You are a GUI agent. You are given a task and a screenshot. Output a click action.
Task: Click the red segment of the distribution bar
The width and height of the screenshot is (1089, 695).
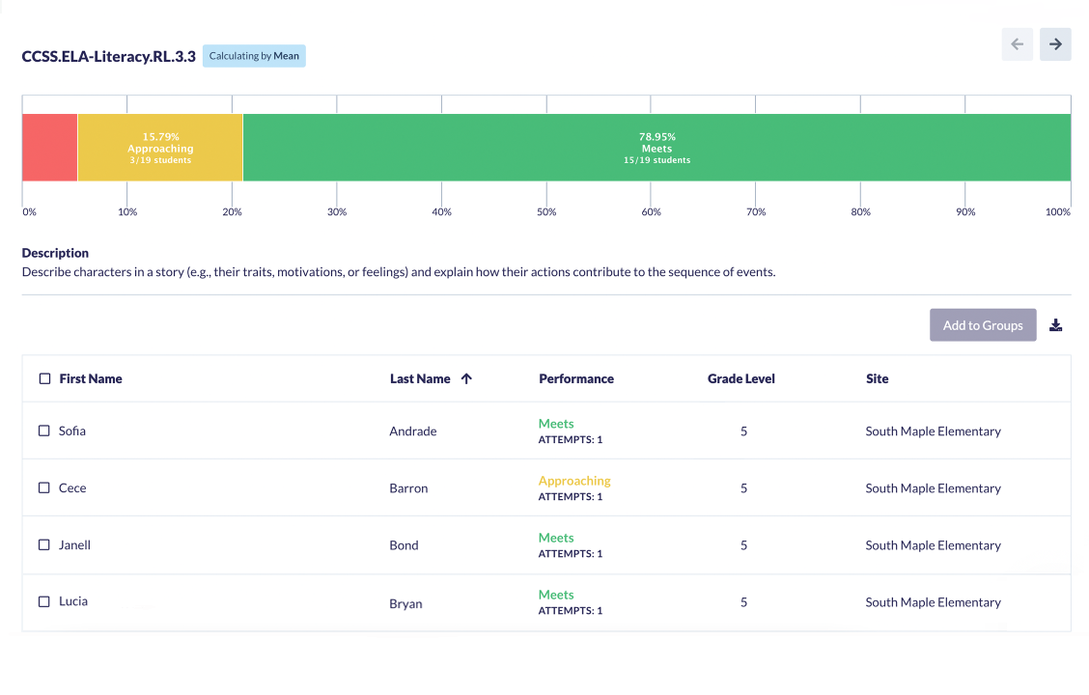pos(49,147)
